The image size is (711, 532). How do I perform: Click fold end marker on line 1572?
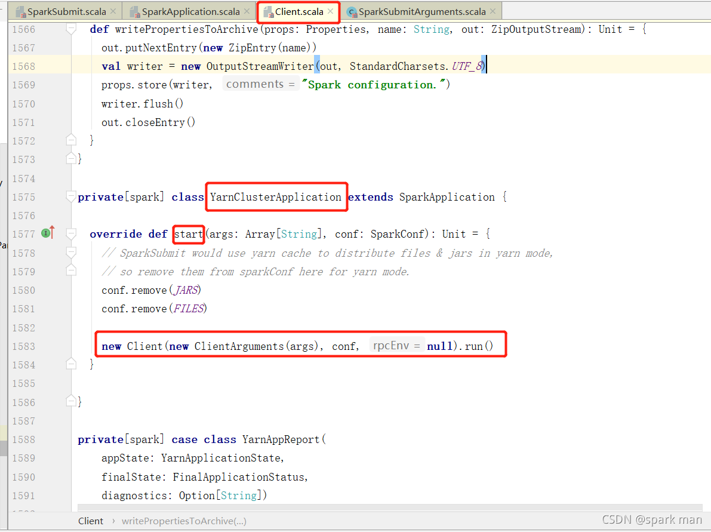(71, 140)
